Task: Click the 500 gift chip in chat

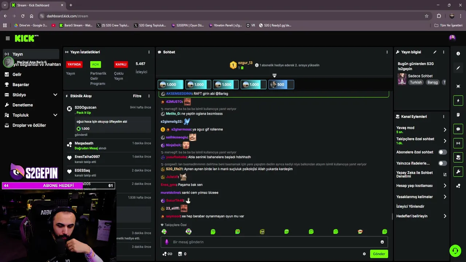Action: tap(281, 84)
